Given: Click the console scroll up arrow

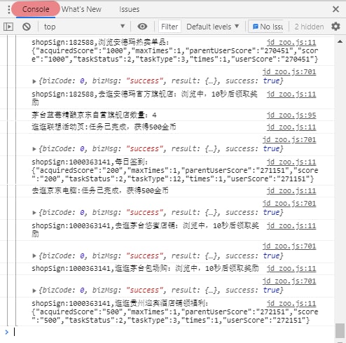Looking at the screenshot, I should pos(340,41).
